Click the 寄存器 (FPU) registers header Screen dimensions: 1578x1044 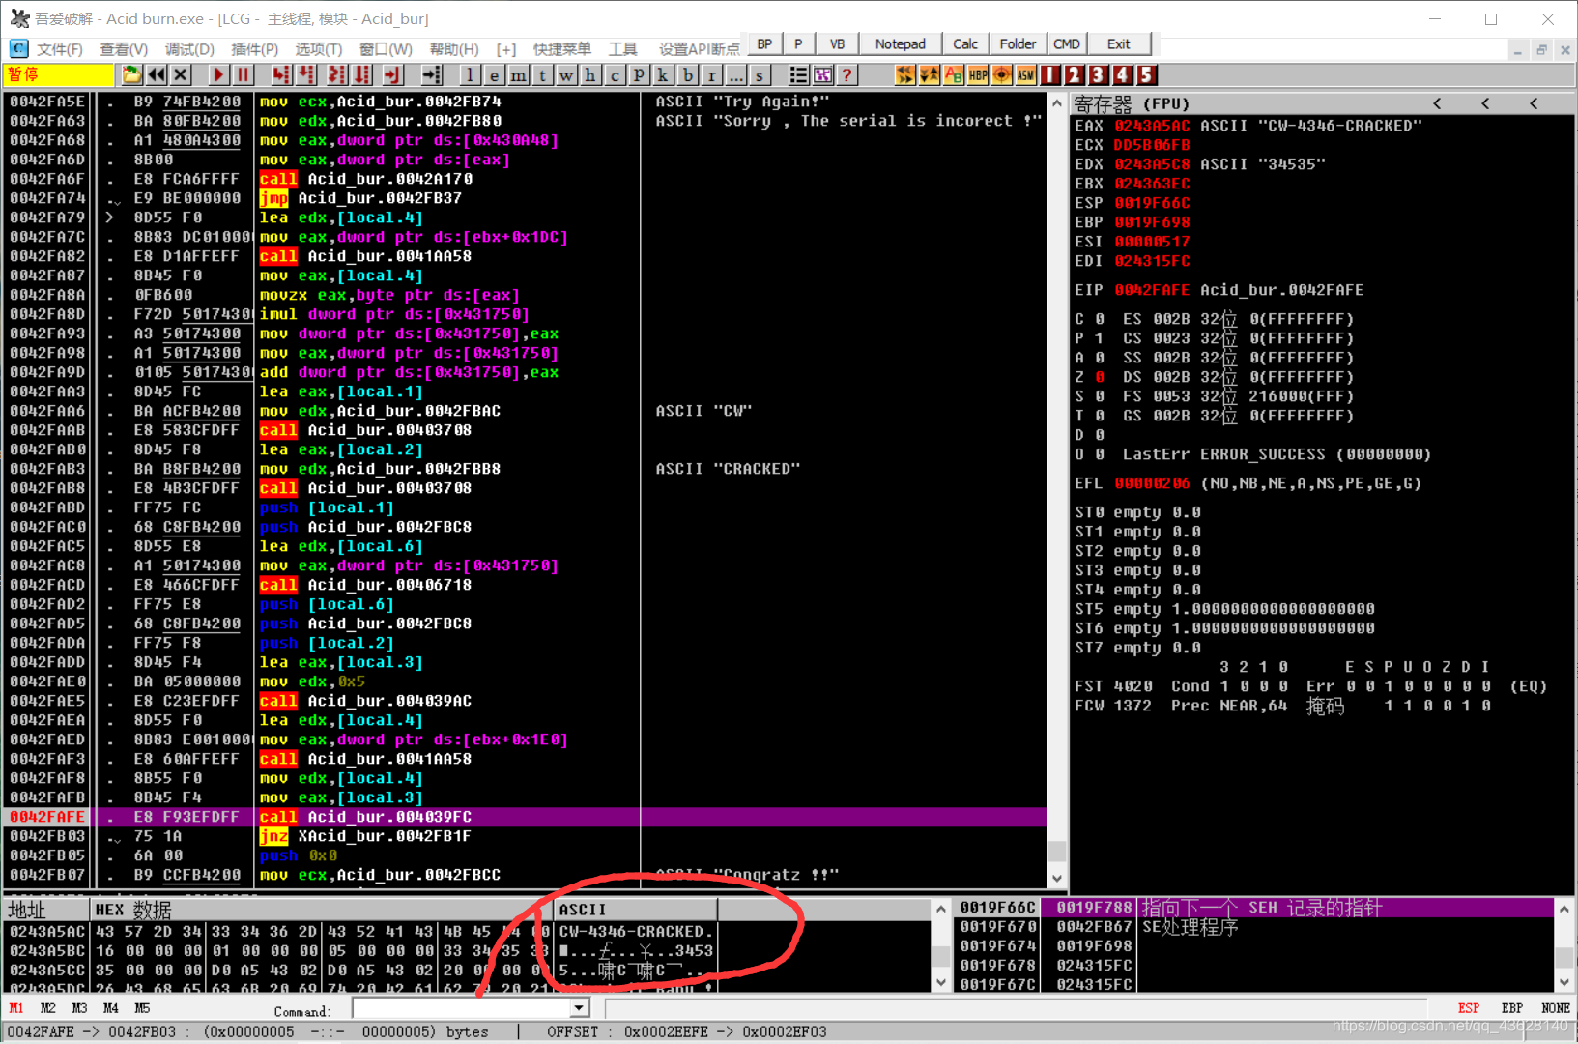click(1132, 103)
